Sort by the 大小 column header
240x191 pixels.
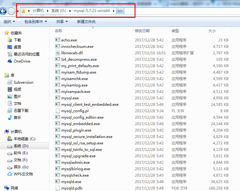click(x=212, y=31)
